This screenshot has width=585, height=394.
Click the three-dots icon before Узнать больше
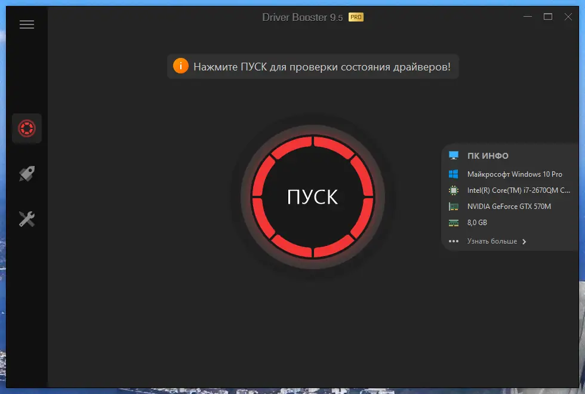[454, 241]
